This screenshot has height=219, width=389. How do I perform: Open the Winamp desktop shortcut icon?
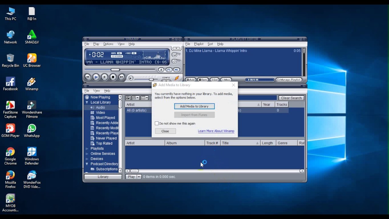point(32,84)
